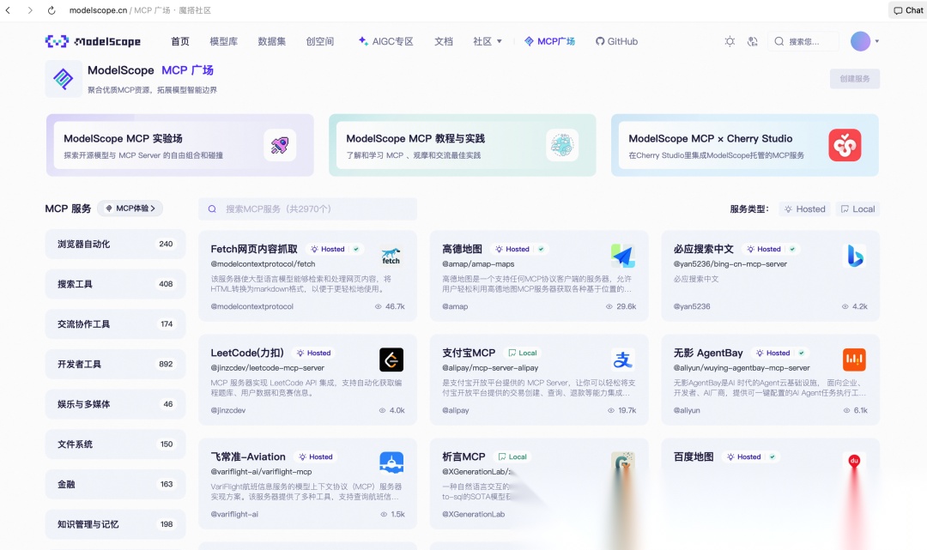Go to 首页 in navigation
The image size is (927, 550).
pos(180,41)
